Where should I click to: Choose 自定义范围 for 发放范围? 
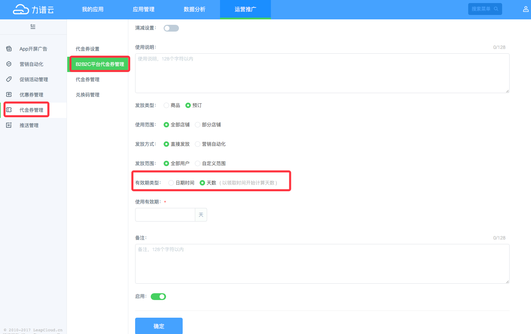198,163
